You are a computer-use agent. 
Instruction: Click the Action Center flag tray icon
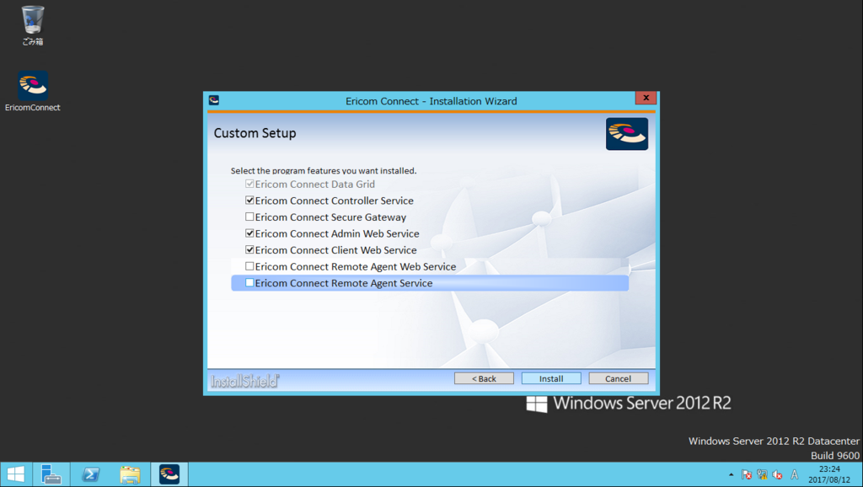click(747, 474)
